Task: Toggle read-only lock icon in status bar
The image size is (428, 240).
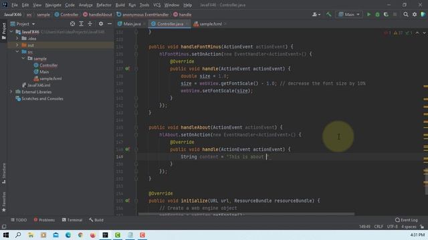Action: [x=422, y=227]
